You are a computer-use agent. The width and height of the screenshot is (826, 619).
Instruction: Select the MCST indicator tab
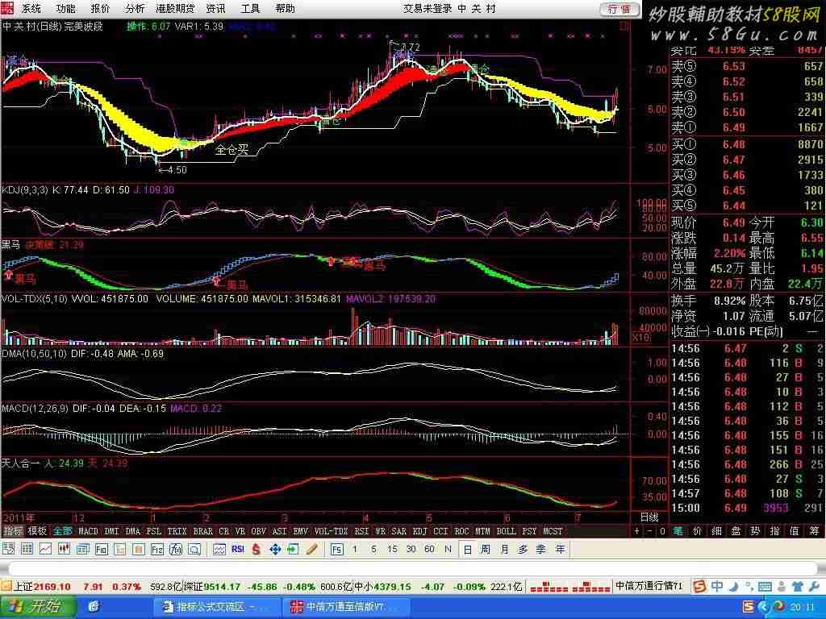click(x=553, y=531)
